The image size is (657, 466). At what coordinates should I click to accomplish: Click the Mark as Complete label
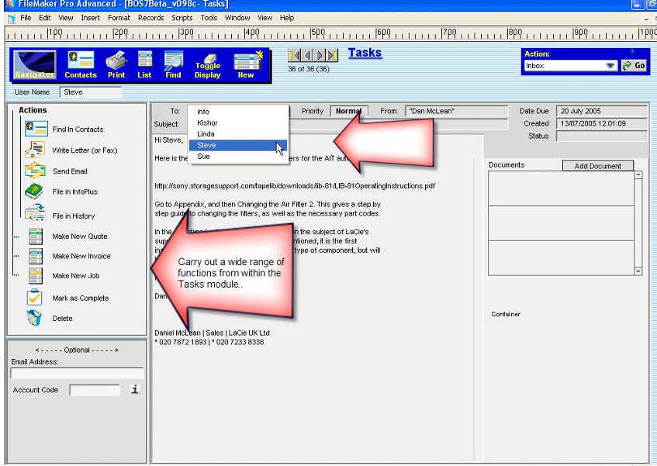(x=81, y=298)
